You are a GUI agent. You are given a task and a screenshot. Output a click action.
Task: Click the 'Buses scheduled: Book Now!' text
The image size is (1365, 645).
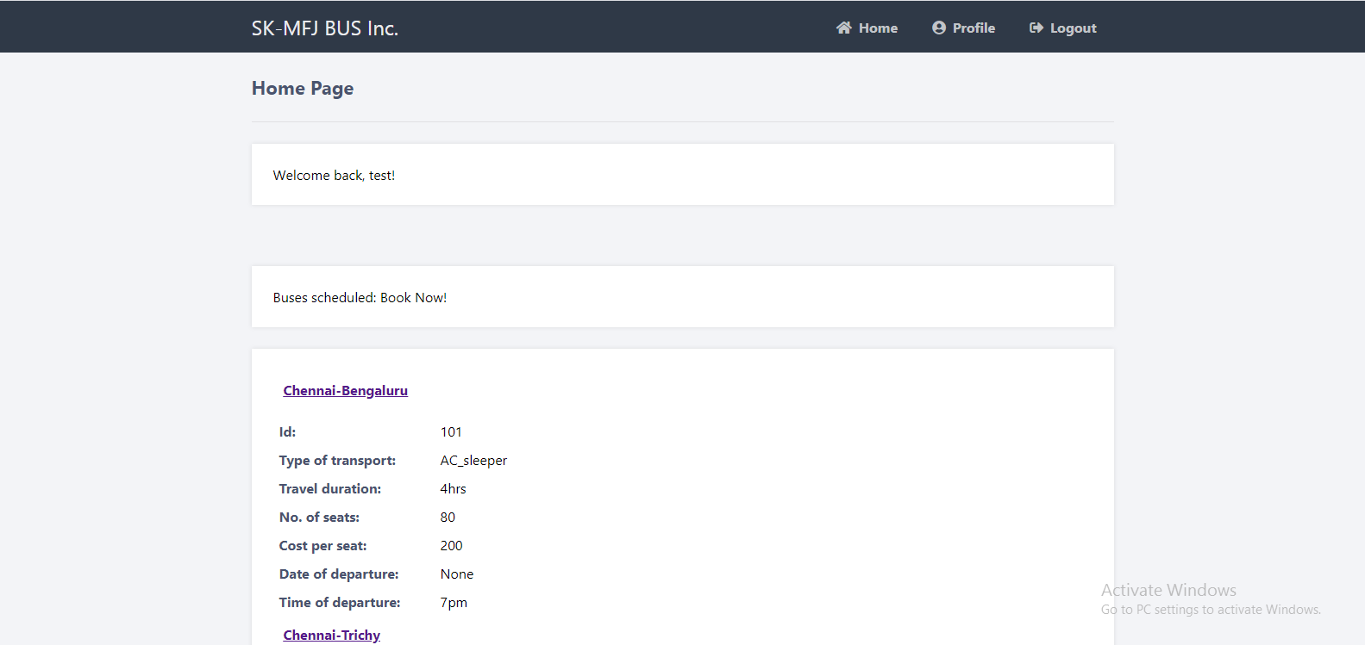point(360,297)
